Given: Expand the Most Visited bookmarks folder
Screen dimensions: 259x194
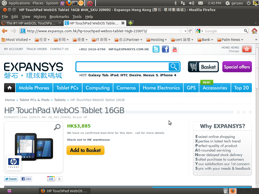Looking at the screenshot, I should click(x=16, y=40).
